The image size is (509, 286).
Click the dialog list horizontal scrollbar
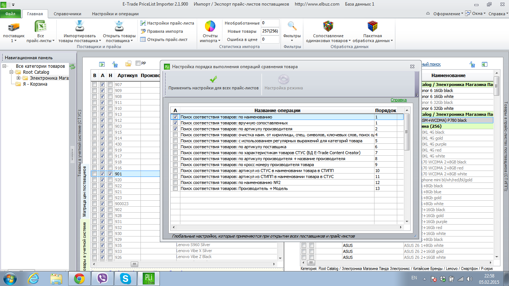(x=287, y=227)
